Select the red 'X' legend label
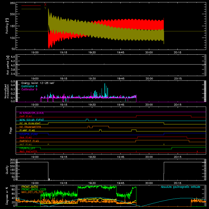This screenshot has height=209, width=209. click(45, 5)
